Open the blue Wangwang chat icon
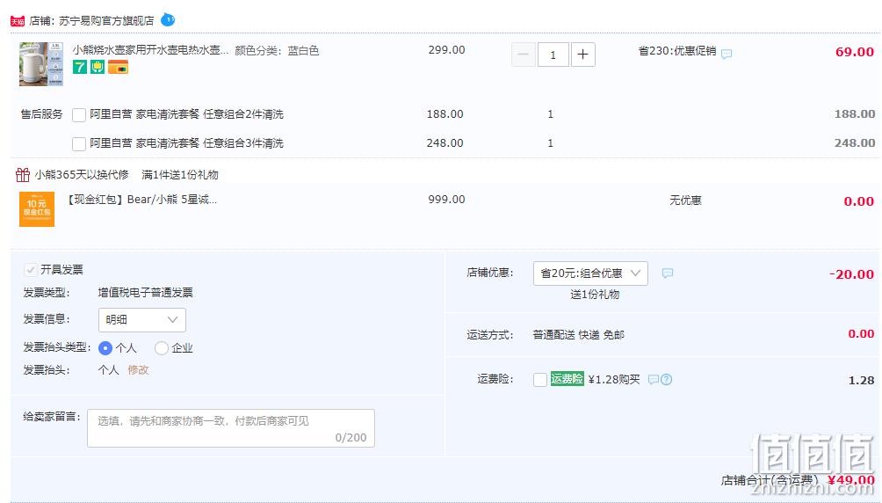Viewport: 882px width, 503px height. coord(168,19)
